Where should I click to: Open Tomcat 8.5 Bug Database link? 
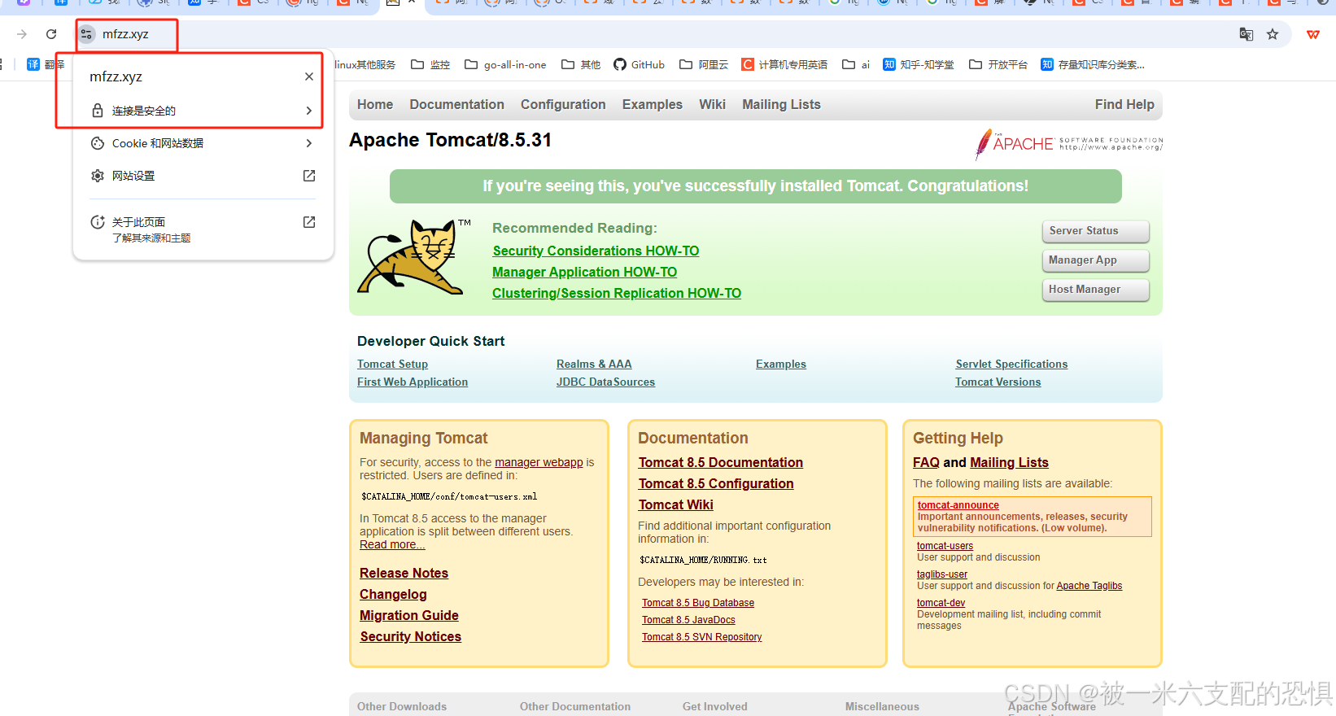coord(698,603)
